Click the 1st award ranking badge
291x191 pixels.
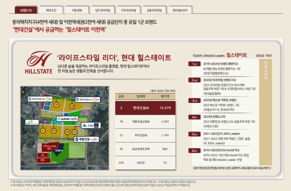tap(195, 64)
